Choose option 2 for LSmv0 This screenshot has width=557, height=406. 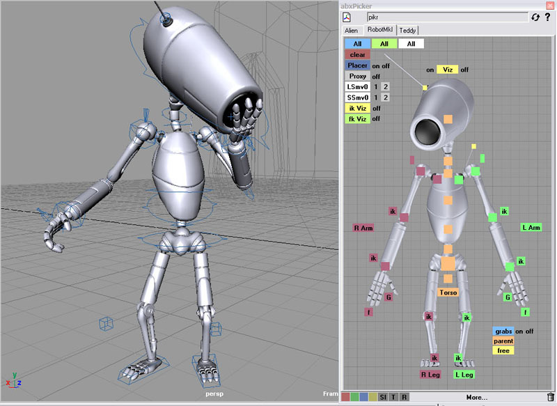pos(385,87)
